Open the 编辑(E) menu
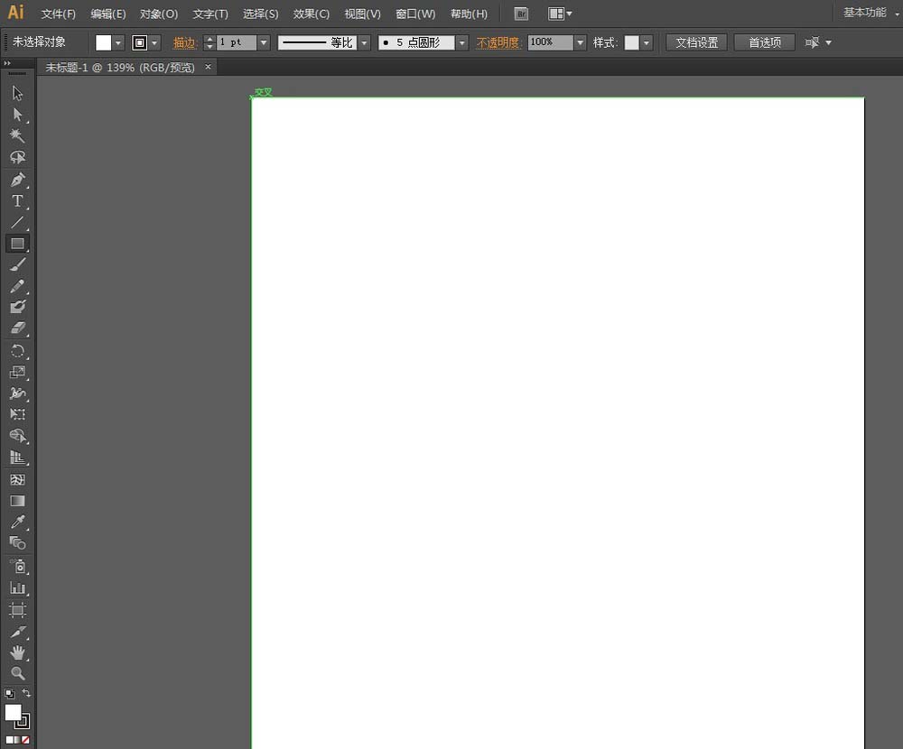903x749 pixels. (108, 14)
